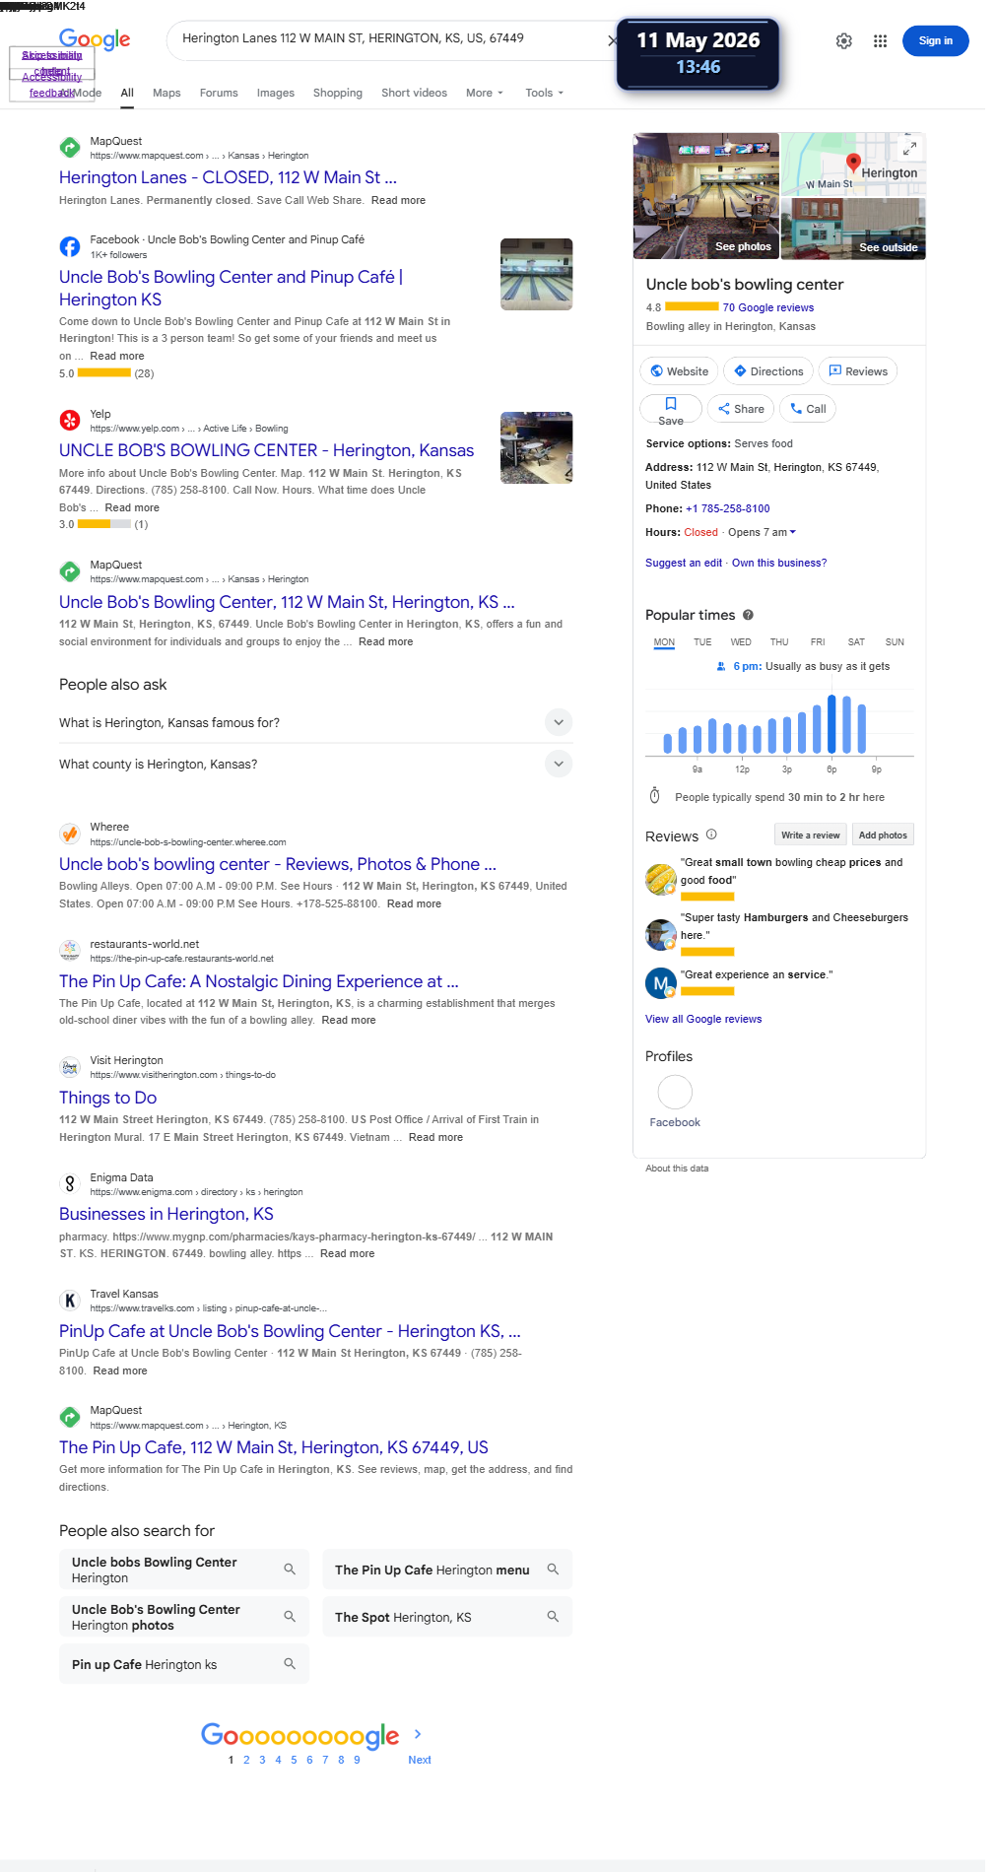Open the Facebook profile circle icon

pyautogui.click(x=675, y=1092)
